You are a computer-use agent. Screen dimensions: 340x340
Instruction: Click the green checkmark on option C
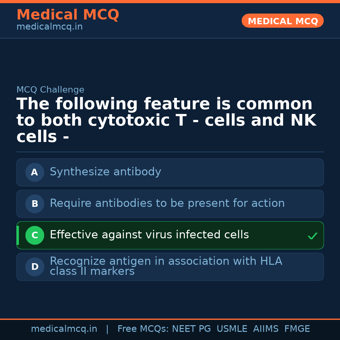click(x=312, y=236)
